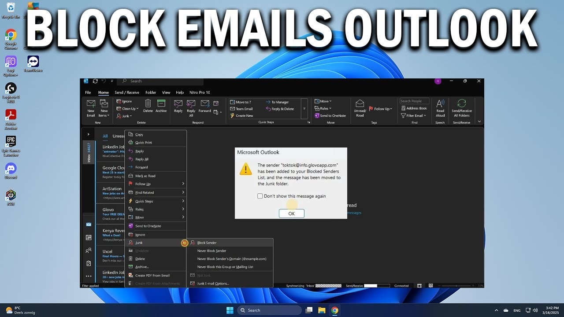Viewport: 564px width, 317px height.
Task: Click the Outlook search box in title bar
Action: [161, 81]
